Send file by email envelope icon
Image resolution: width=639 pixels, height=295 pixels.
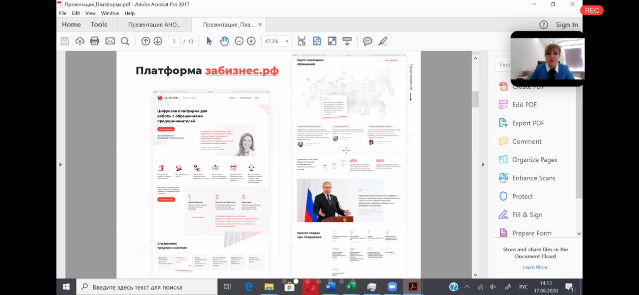(x=110, y=41)
